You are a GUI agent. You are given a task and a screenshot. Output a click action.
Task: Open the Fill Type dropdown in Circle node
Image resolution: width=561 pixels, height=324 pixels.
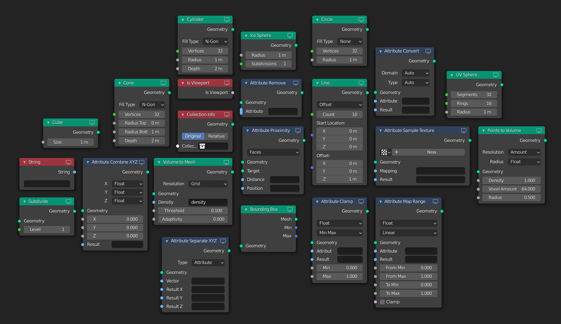coord(350,42)
